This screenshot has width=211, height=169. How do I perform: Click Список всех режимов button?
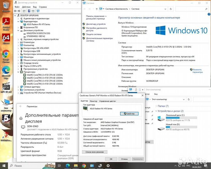(x=95, y=152)
